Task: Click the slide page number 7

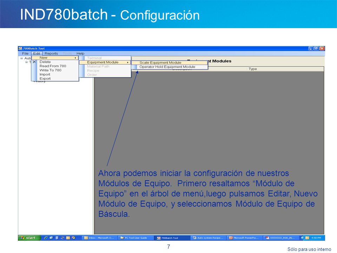Action: tap(168, 247)
